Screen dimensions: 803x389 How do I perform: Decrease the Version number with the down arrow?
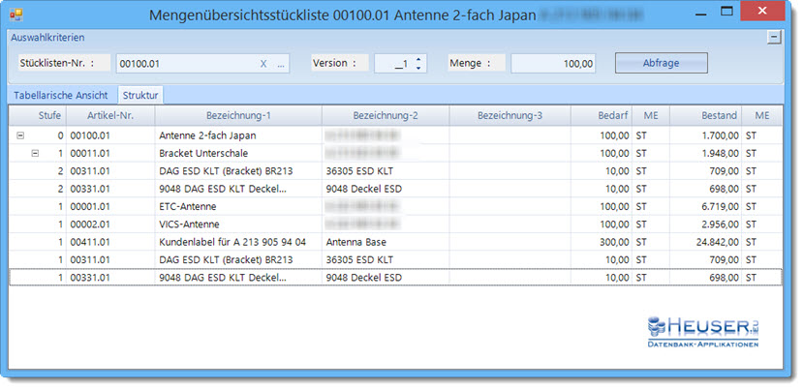pos(417,69)
